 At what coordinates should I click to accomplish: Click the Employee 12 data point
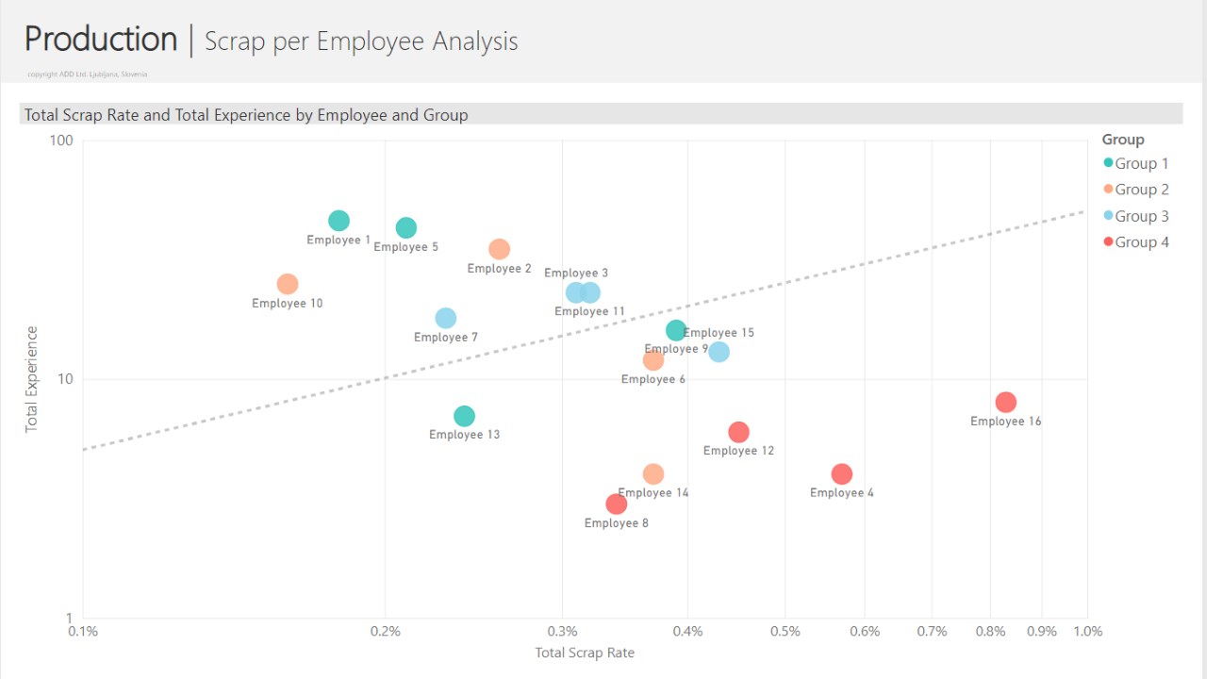click(738, 432)
